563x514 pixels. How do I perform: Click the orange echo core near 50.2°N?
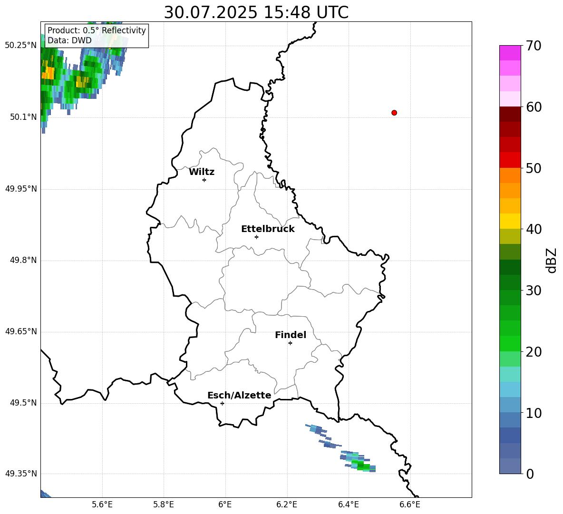(x=48, y=73)
